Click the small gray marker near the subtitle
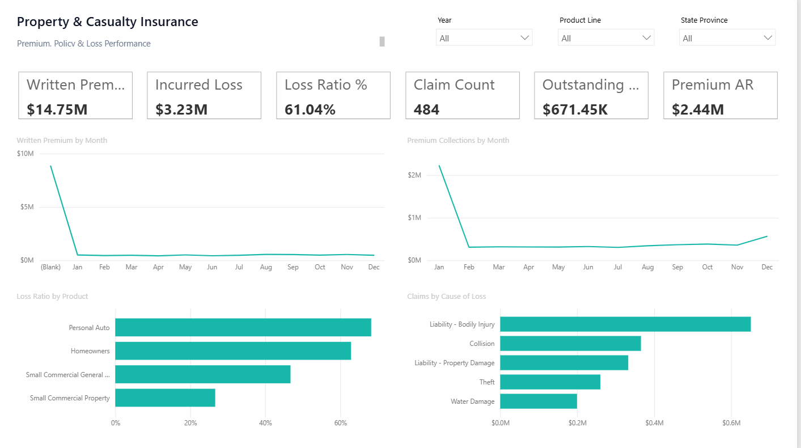 pos(382,41)
